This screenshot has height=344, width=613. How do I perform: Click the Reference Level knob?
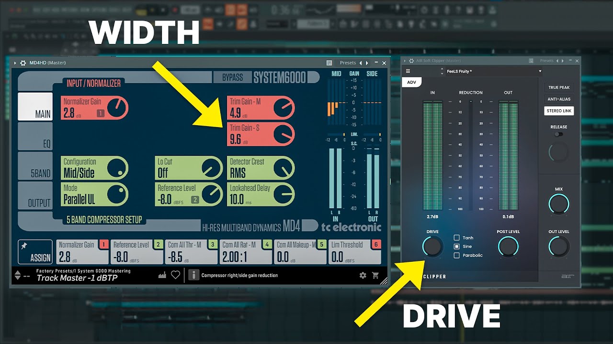[211, 194]
